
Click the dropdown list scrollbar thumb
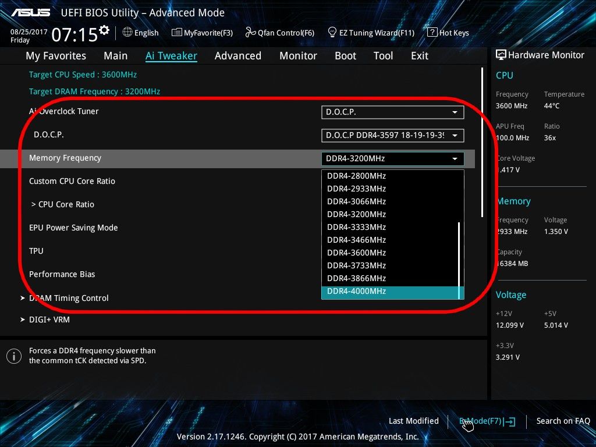click(x=459, y=260)
